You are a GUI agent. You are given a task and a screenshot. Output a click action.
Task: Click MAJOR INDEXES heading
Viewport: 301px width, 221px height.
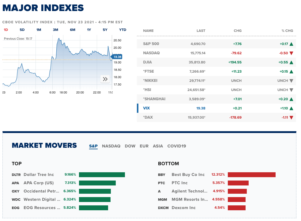tap(43, 8)
